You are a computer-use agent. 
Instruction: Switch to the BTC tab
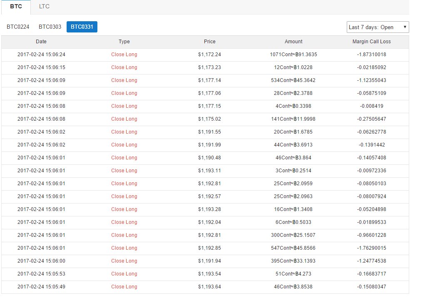point(16,7)
